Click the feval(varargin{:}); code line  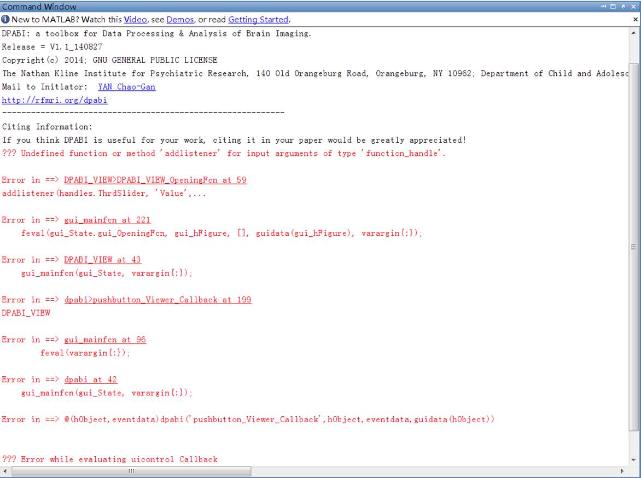[85, 353]
